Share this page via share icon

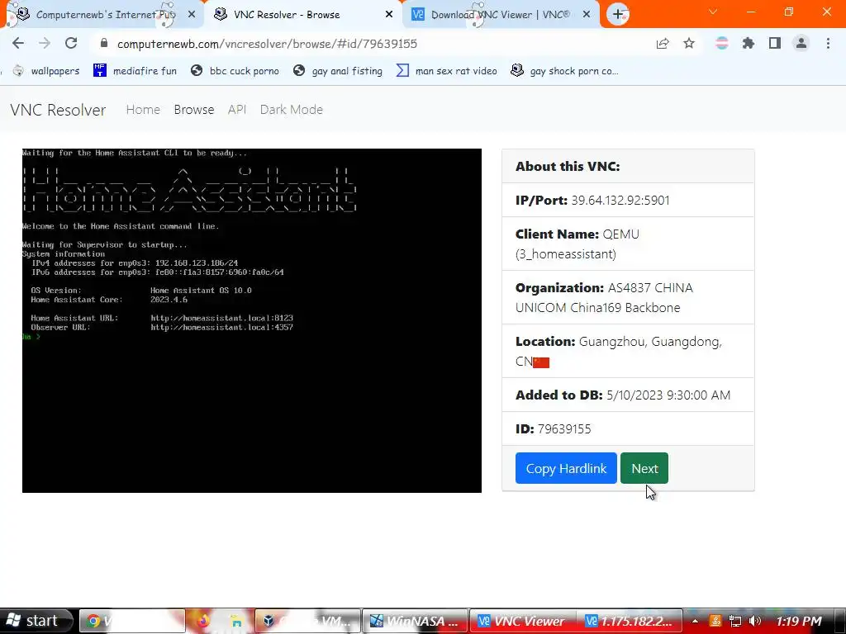663,43
